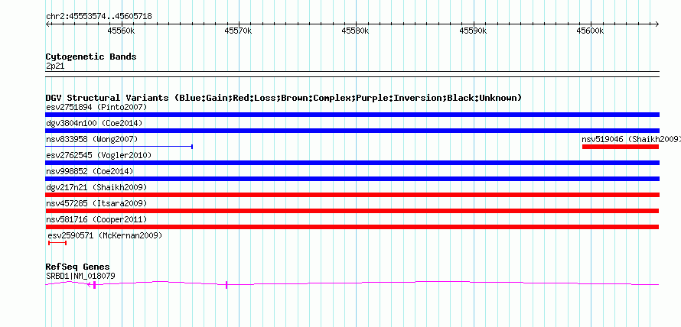Viewport: 681px width, 327px height.
Task: Click the 45600k ruler position
Action: (x=590, y=31)
